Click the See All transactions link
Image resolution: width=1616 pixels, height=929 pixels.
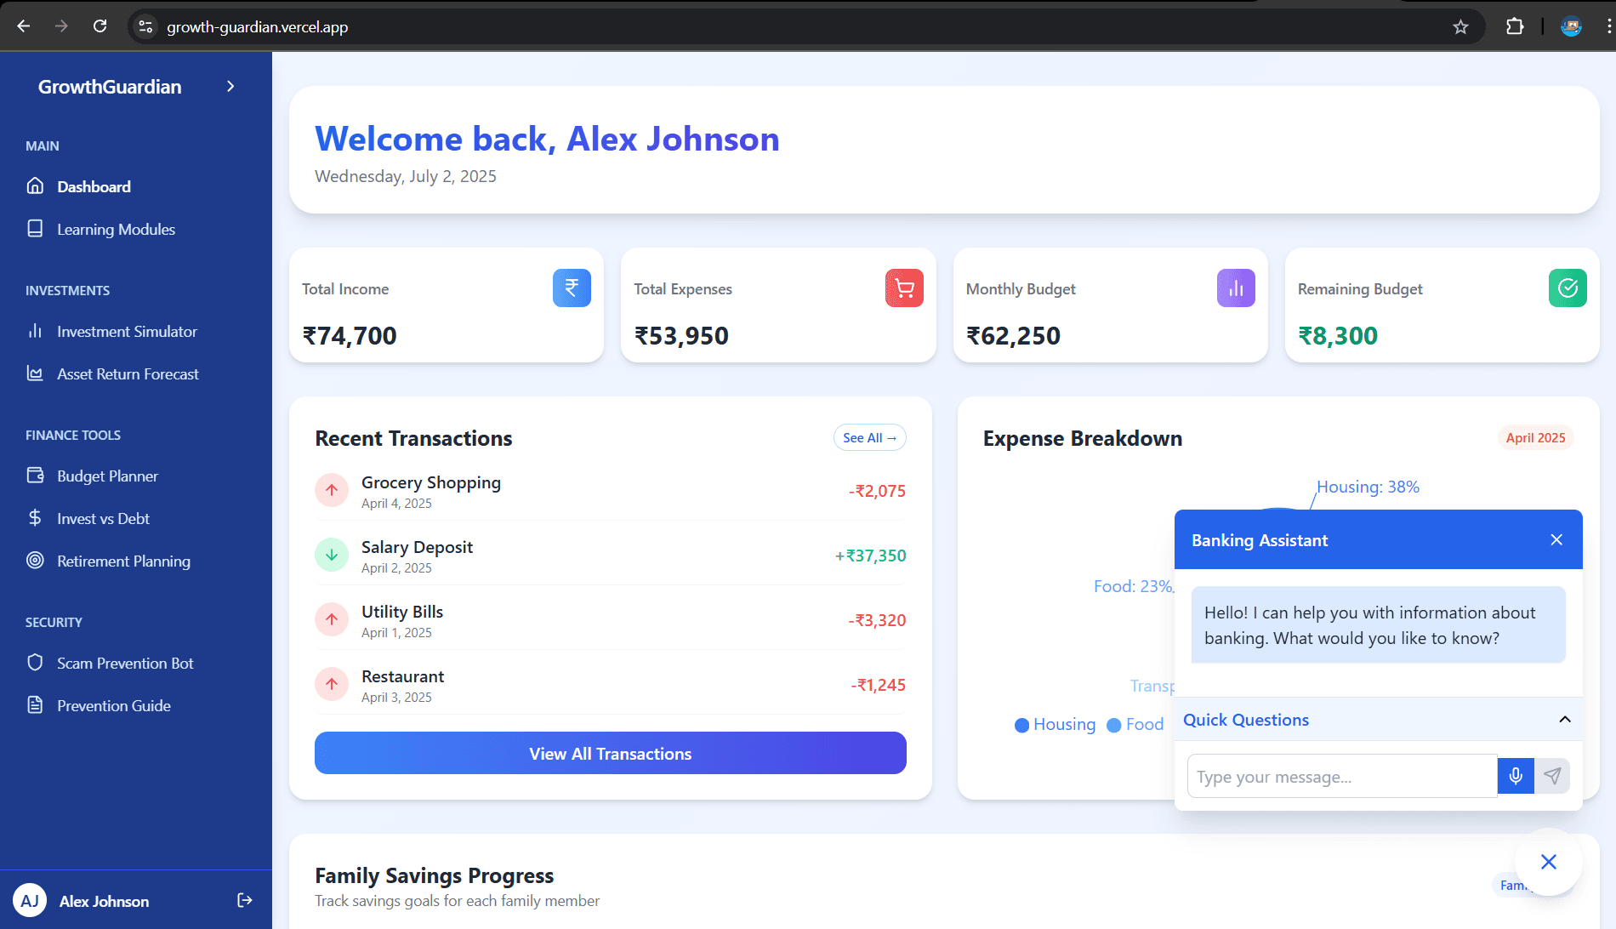869,437
